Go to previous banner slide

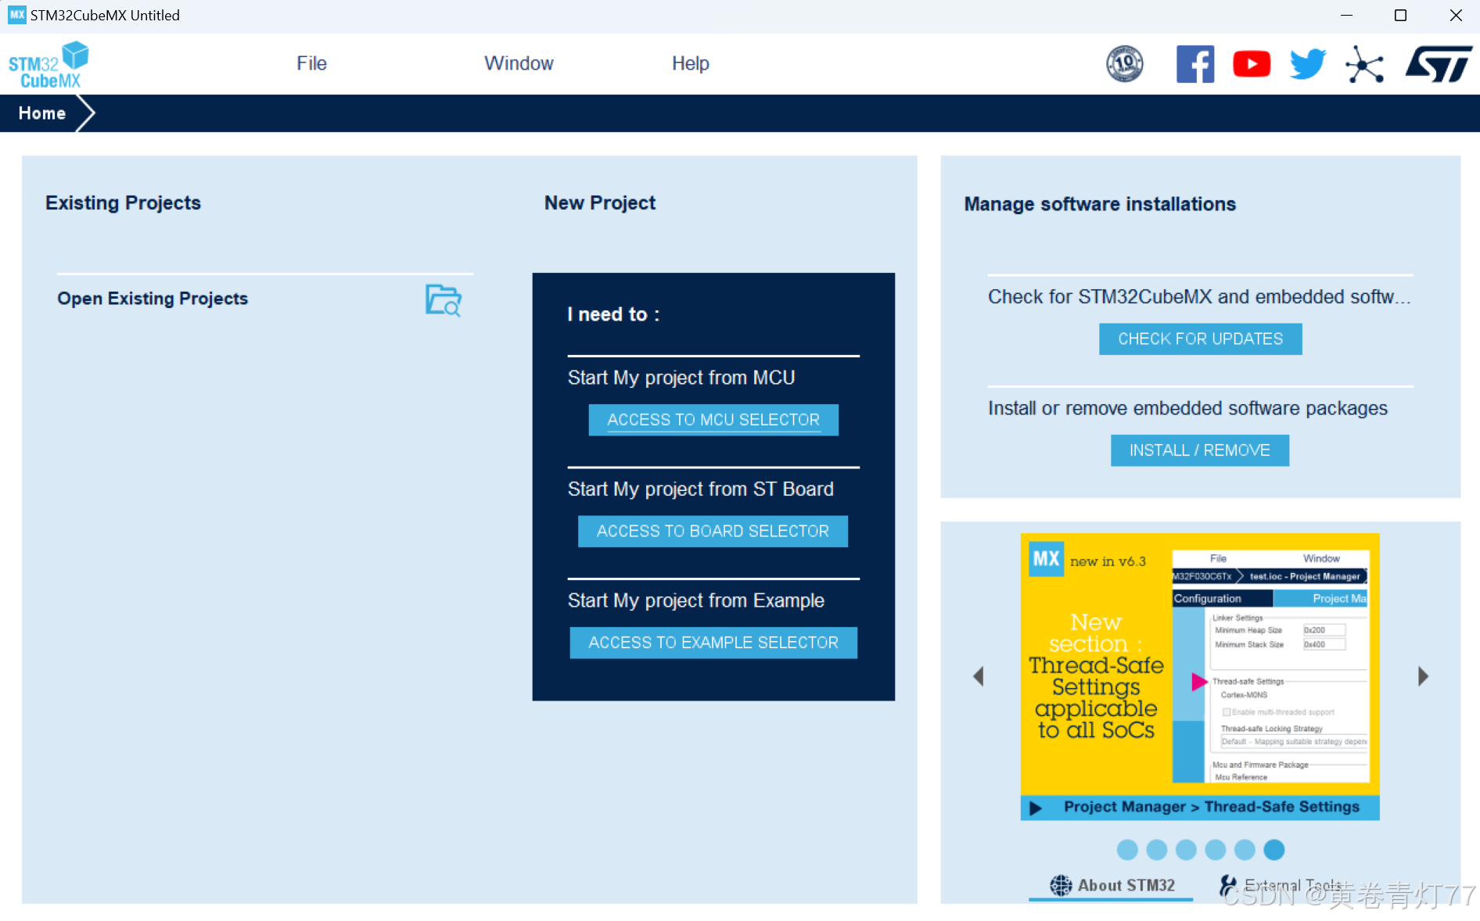pos(978,676)
